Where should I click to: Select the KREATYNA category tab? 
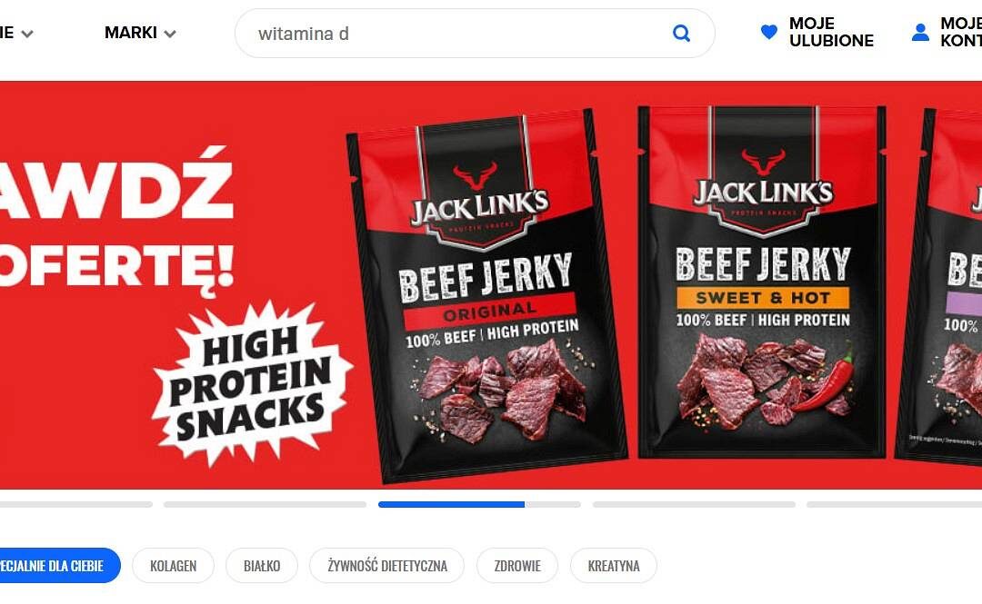[x=614, y=566]
